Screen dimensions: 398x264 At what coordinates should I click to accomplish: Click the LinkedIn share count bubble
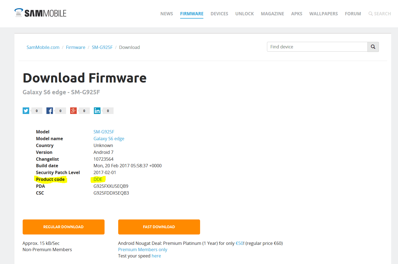click(108, 111)
